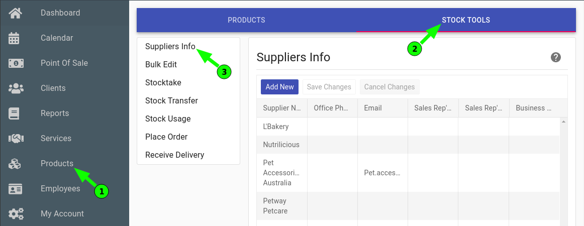Click the Reports book icon
Viewport: 584px width, 226px height.
14,113
